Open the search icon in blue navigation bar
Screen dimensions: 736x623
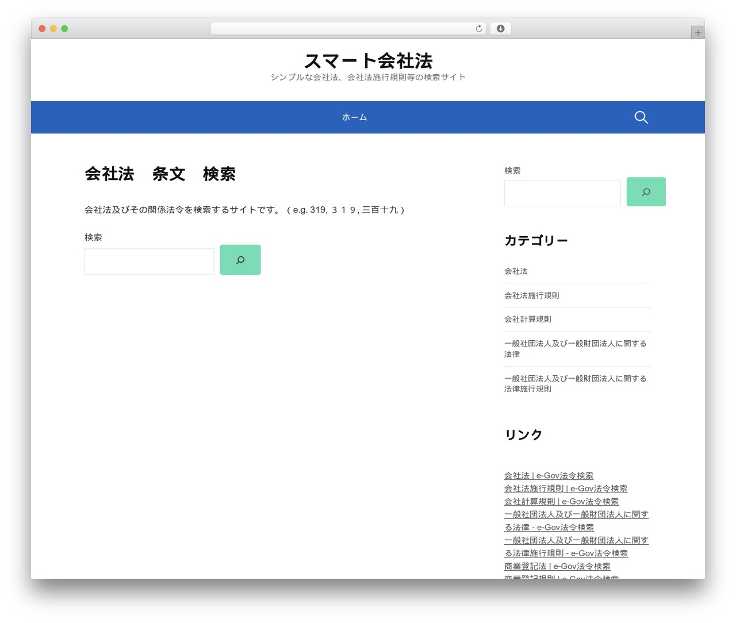click(x=641, y=117)
